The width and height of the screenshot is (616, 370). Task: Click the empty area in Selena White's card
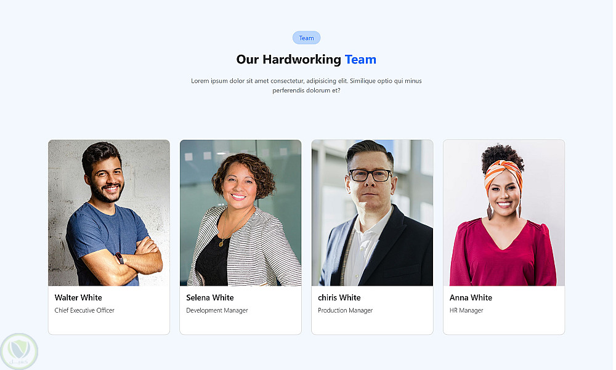point(240,324)
